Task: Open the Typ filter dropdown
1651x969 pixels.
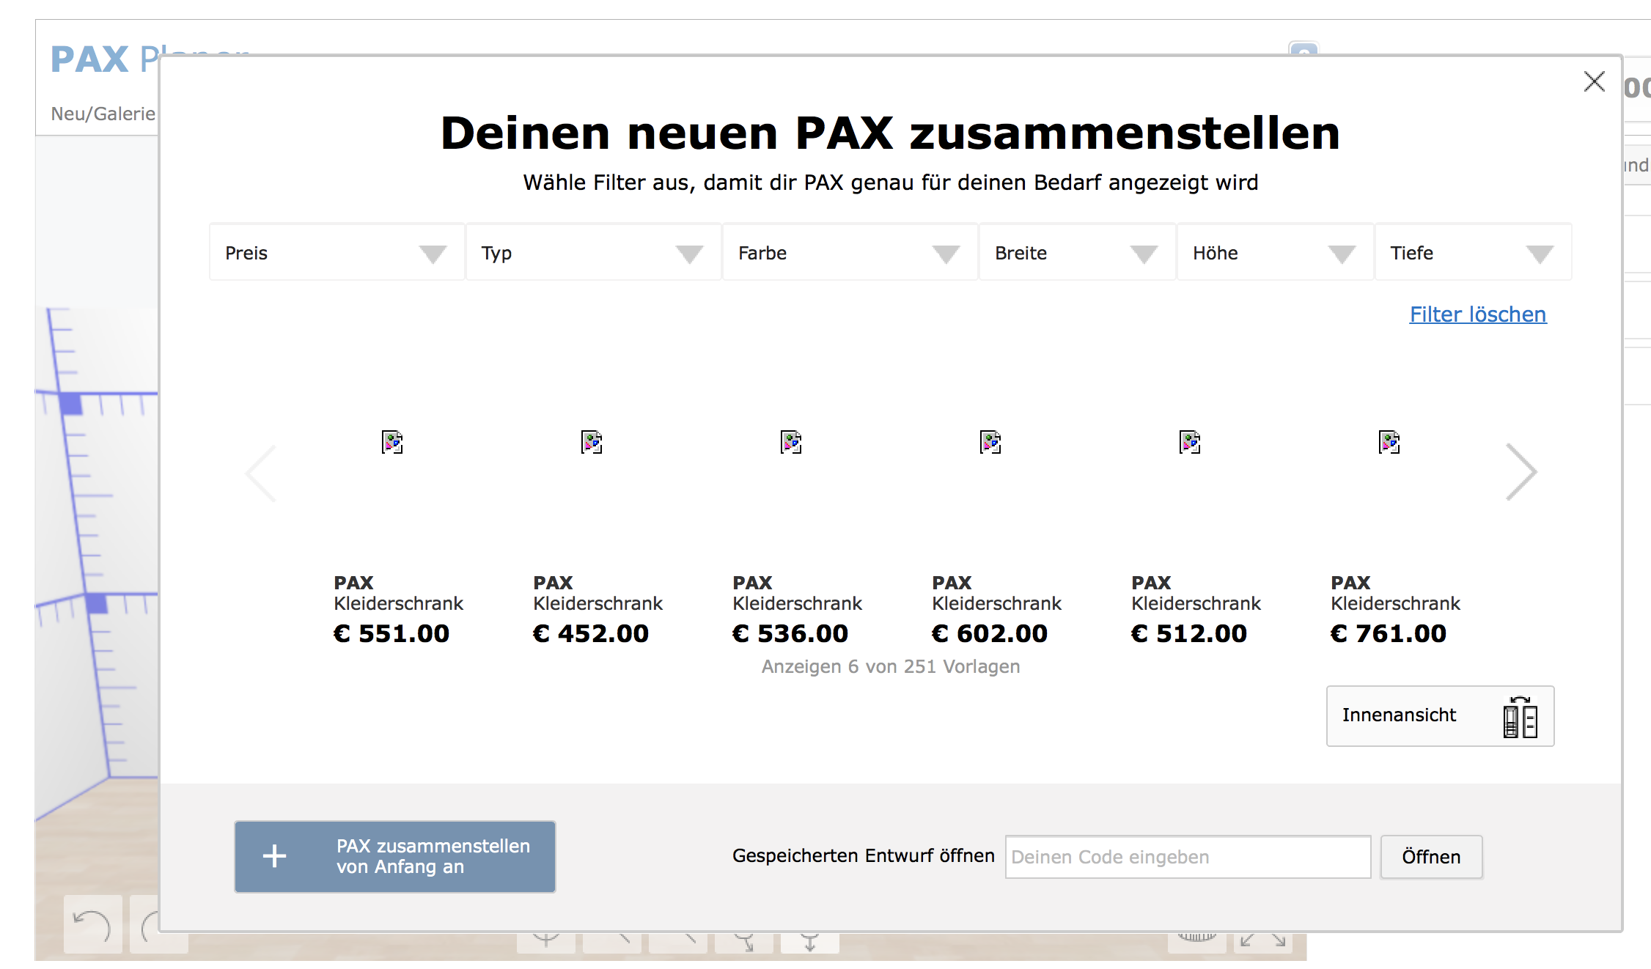Action: pyautogui.click(x=593, y=253)
